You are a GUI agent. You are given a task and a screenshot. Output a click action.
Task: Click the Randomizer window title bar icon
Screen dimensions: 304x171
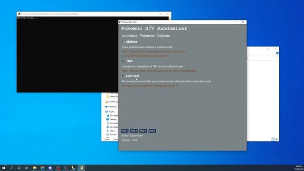[x=120, y=22]
